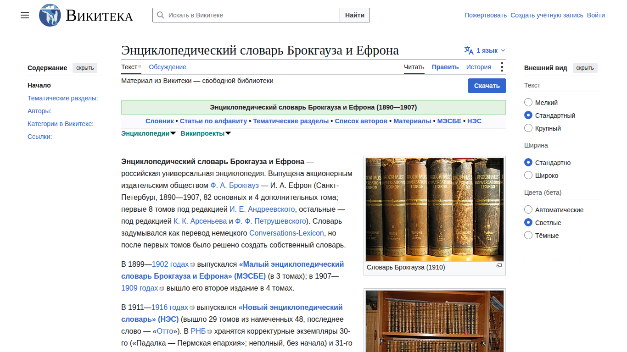This screenshot has width=627, height=352.
Task: Open the Ф. Ф. Петрушевского link
Action: click(270, 221)
